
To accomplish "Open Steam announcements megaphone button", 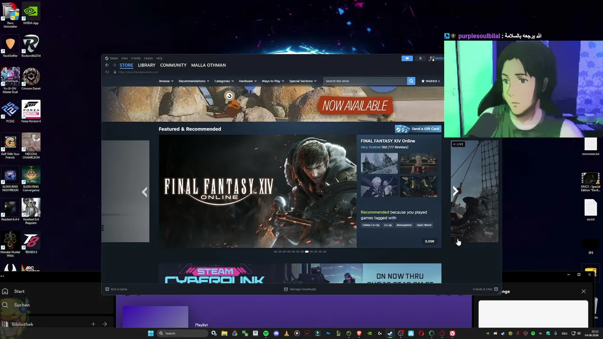I will coord(407,58).
